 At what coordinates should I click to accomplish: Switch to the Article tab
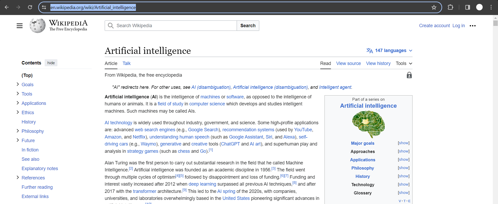pyautogui.click(x=111, y=63)
